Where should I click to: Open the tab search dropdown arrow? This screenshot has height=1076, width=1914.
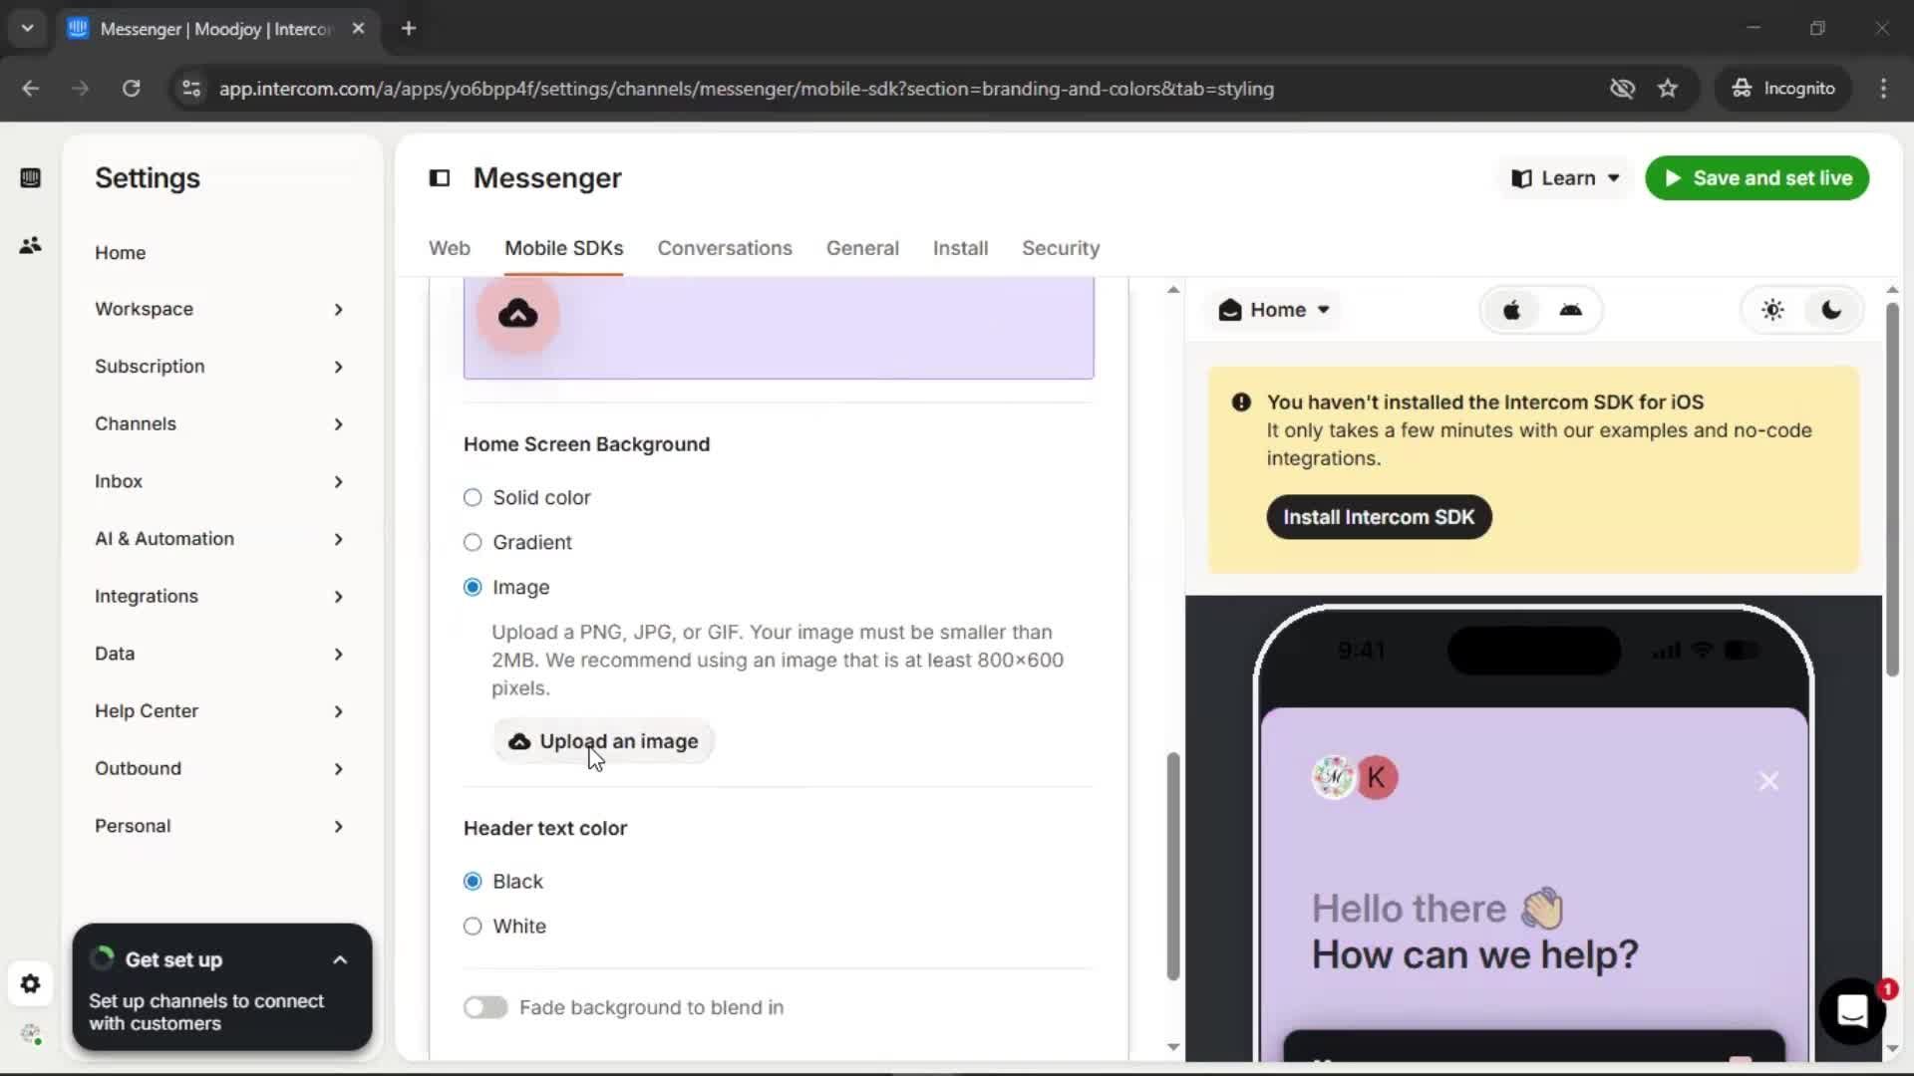pyautogui.click(x=27, y=28)
